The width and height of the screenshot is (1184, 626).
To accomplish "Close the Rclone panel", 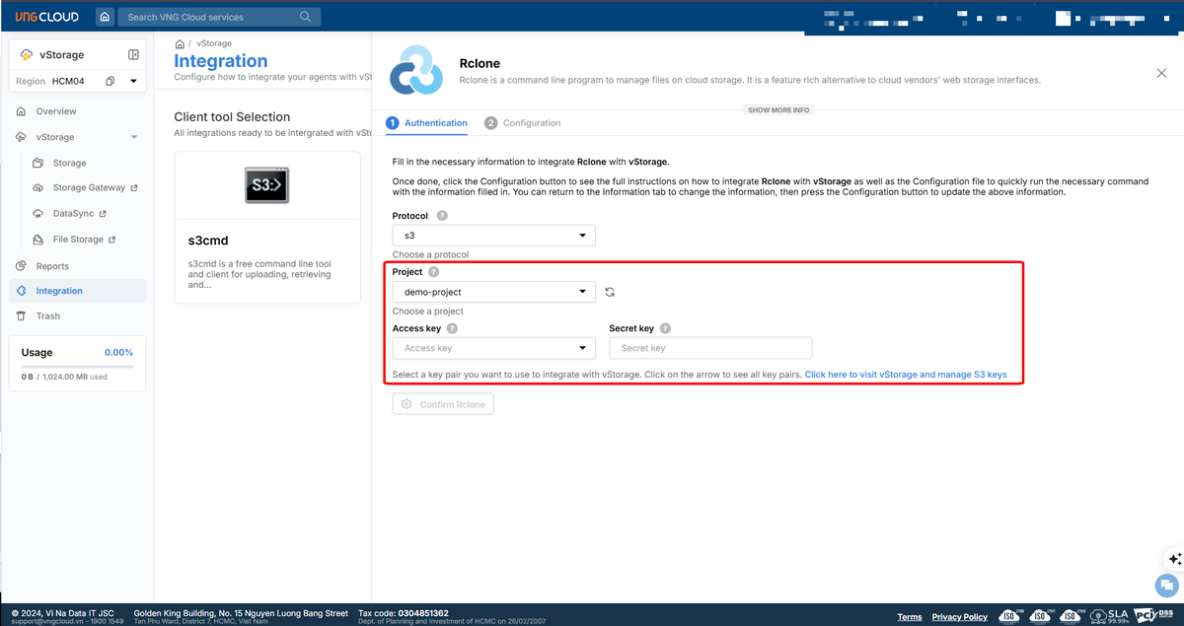I will click(1161, 73).
